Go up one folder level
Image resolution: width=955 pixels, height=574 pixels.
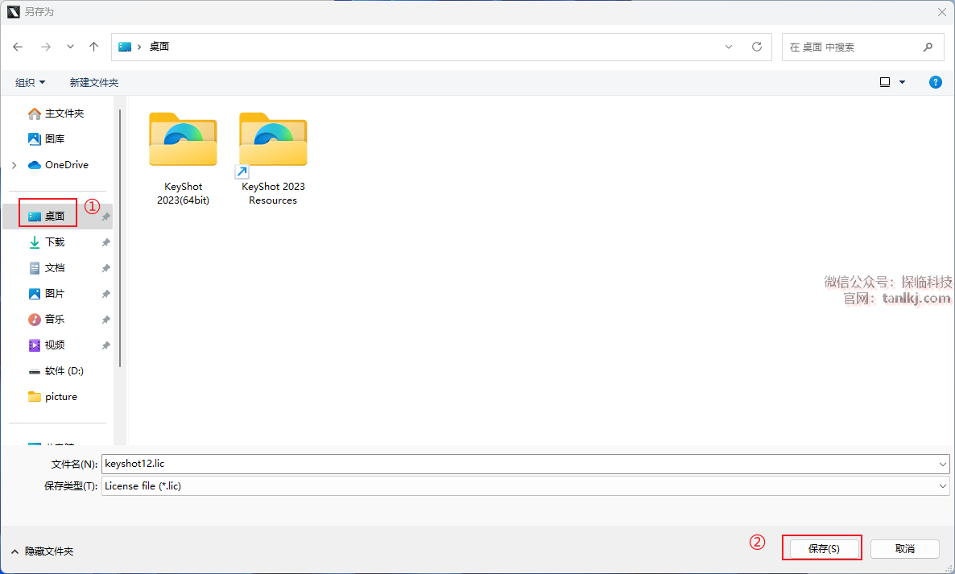[x=93, y=47]
